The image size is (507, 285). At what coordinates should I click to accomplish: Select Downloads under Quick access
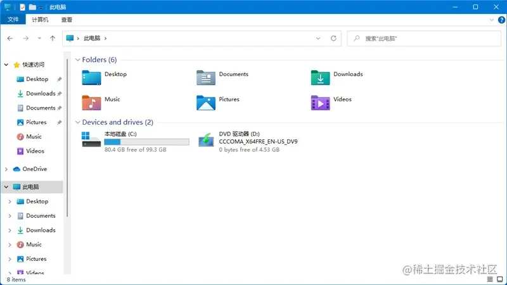(x=41, y=93)
